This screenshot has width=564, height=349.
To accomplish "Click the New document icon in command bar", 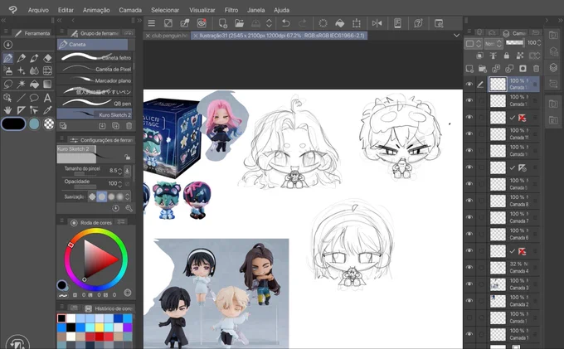I will 223,23.
